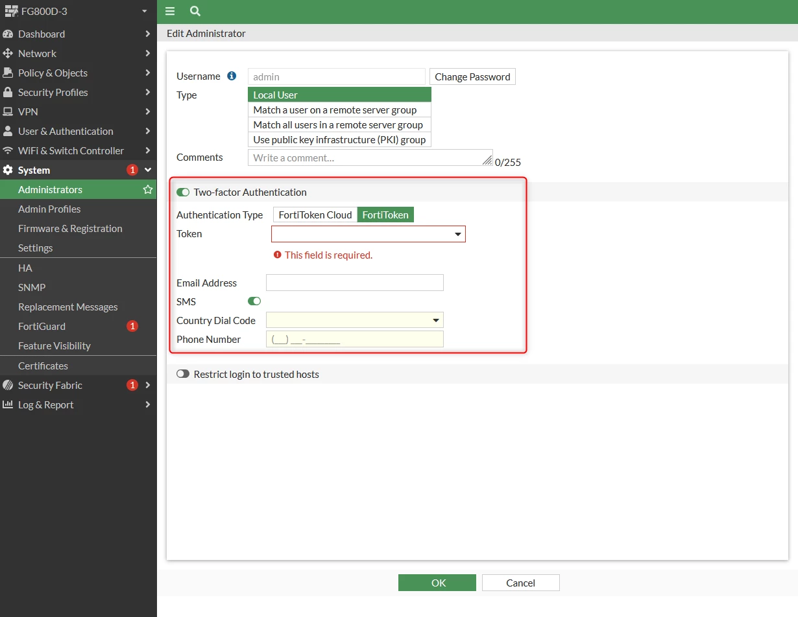Select Match all users in a remote server group
798x617 pixels.
click(x=339, y=124)
